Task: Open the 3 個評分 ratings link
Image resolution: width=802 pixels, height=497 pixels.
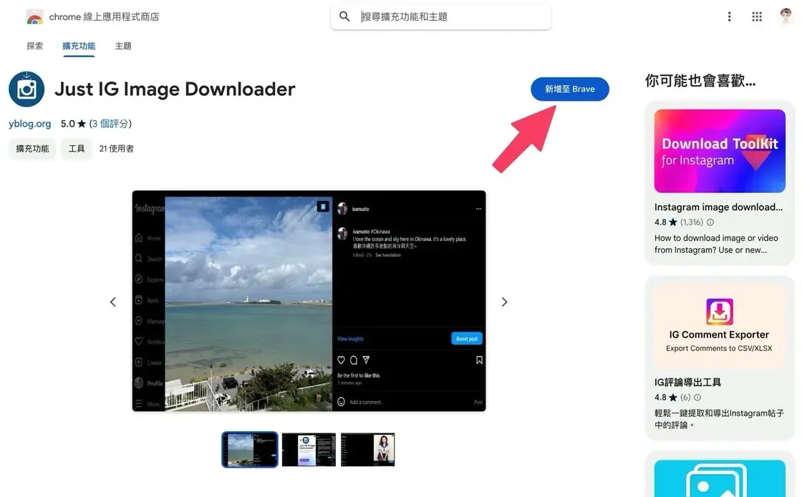Action: pos(110,124)
